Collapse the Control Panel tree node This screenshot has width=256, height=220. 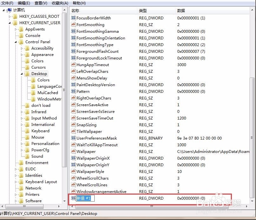coord(16,42)
